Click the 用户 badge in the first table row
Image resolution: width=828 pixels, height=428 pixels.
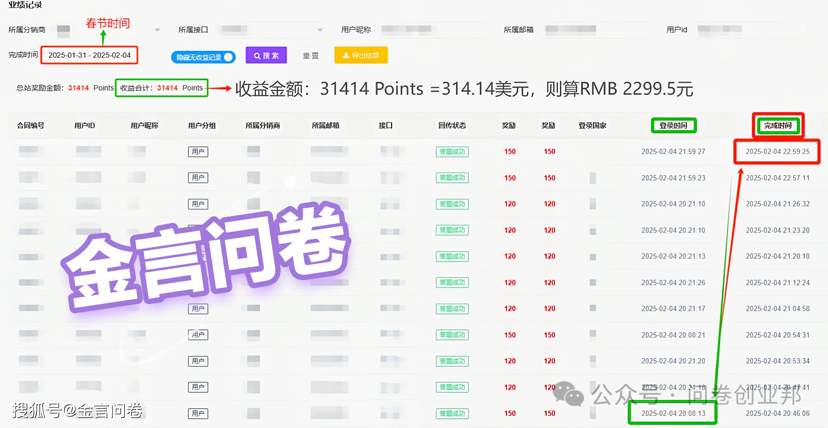click(198, 151)
